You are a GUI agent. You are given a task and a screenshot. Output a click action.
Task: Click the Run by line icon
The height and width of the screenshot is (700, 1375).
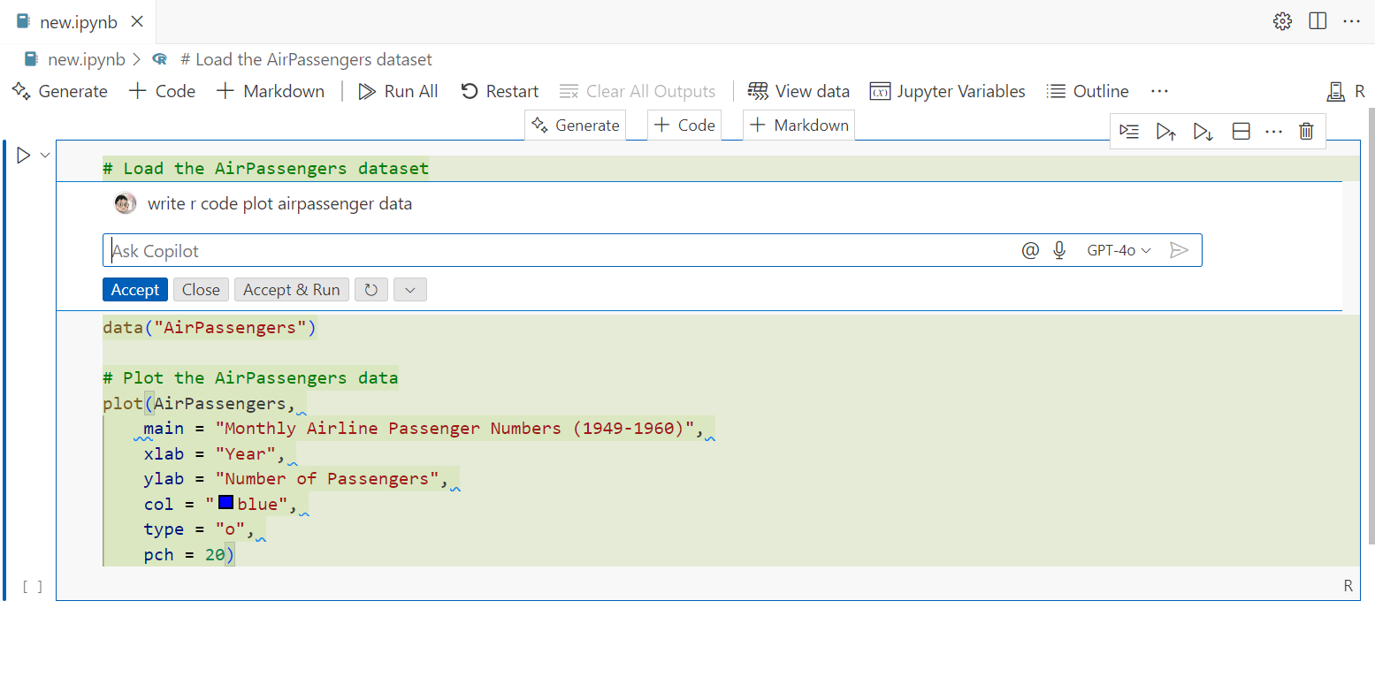pyautogui.click(x=1129, y=132)
